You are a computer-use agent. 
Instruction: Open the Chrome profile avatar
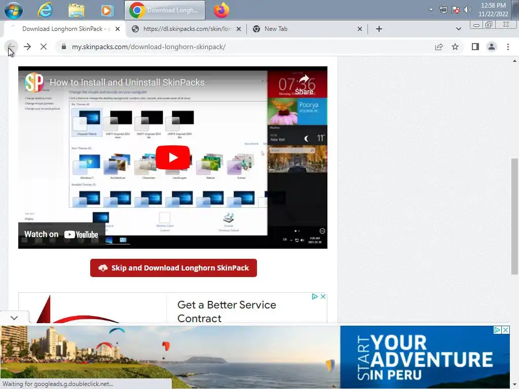click(492, 47)
